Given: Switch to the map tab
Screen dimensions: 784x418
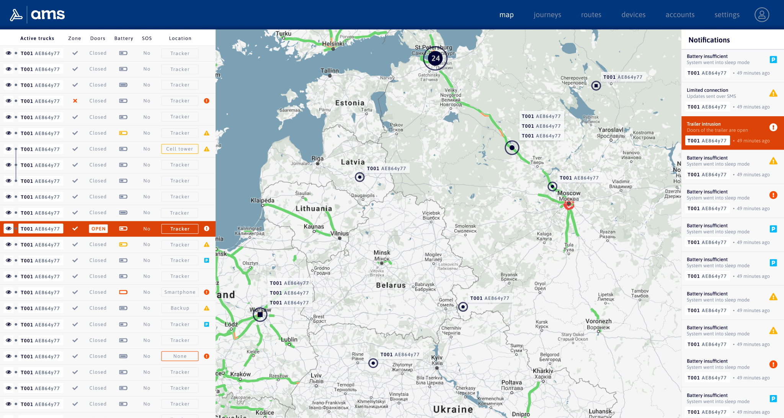Looking at the screenshot, I should tap(506, 15).
